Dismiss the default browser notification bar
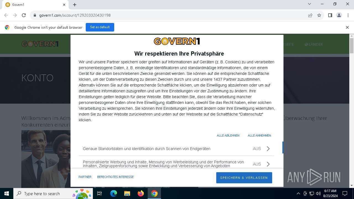 (x=347, y=27)
